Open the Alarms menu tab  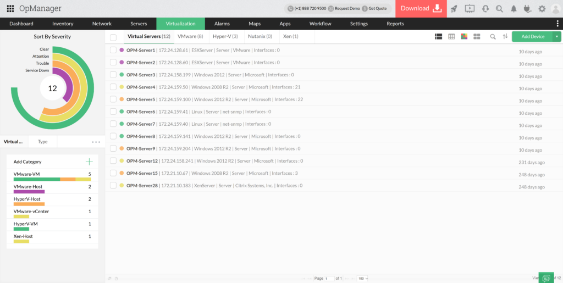222,24
